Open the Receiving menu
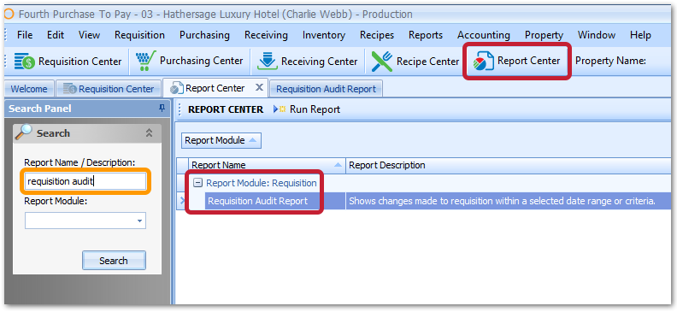 266,35
